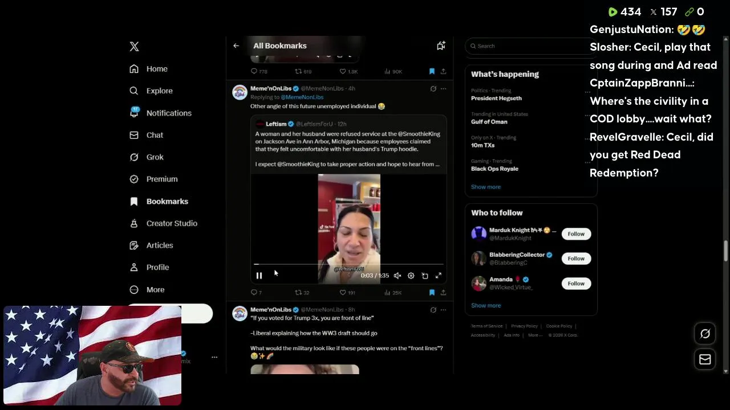Click the search input field
This screenshot has width=730, height=410.
(531, 46)
